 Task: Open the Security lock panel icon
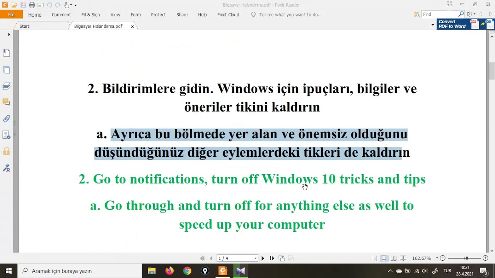pyautogui.click(x=7, y=151)
